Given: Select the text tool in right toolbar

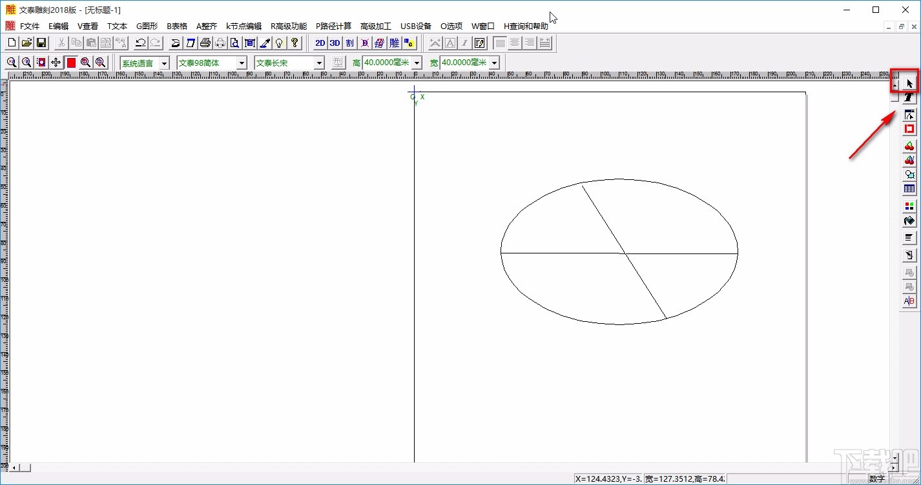Looking at the screenshot, I should [x=909, y=97].
